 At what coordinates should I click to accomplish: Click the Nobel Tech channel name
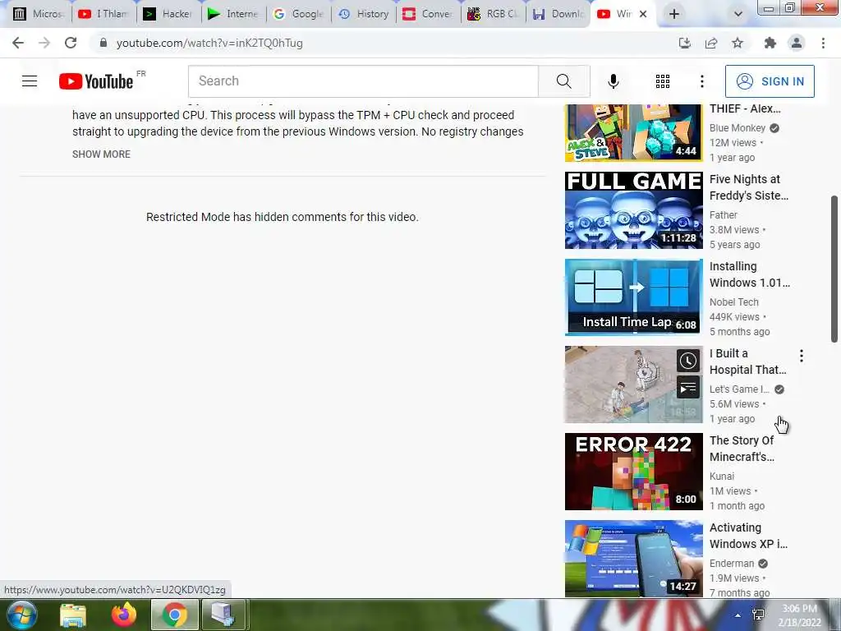(733, 302)
